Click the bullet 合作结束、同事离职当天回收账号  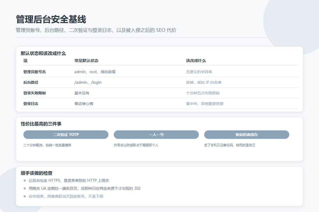point(66,196)
